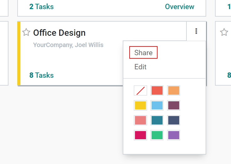
Task: Select the magenta color swatch
Action: (x=140, y=135)
